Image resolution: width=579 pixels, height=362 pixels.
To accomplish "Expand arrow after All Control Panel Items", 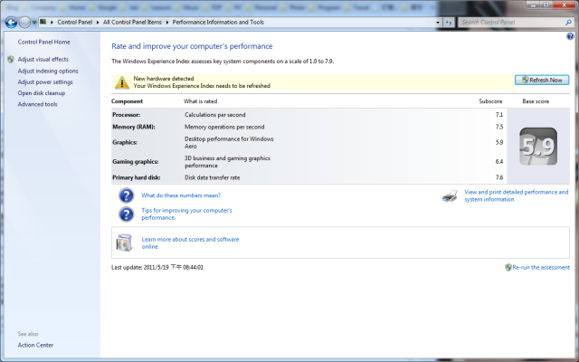I will pyautogui.click(x=167, y=22).
